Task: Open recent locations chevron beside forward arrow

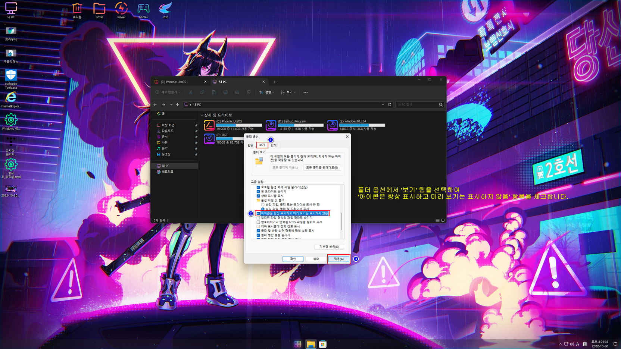Action: 171,105
